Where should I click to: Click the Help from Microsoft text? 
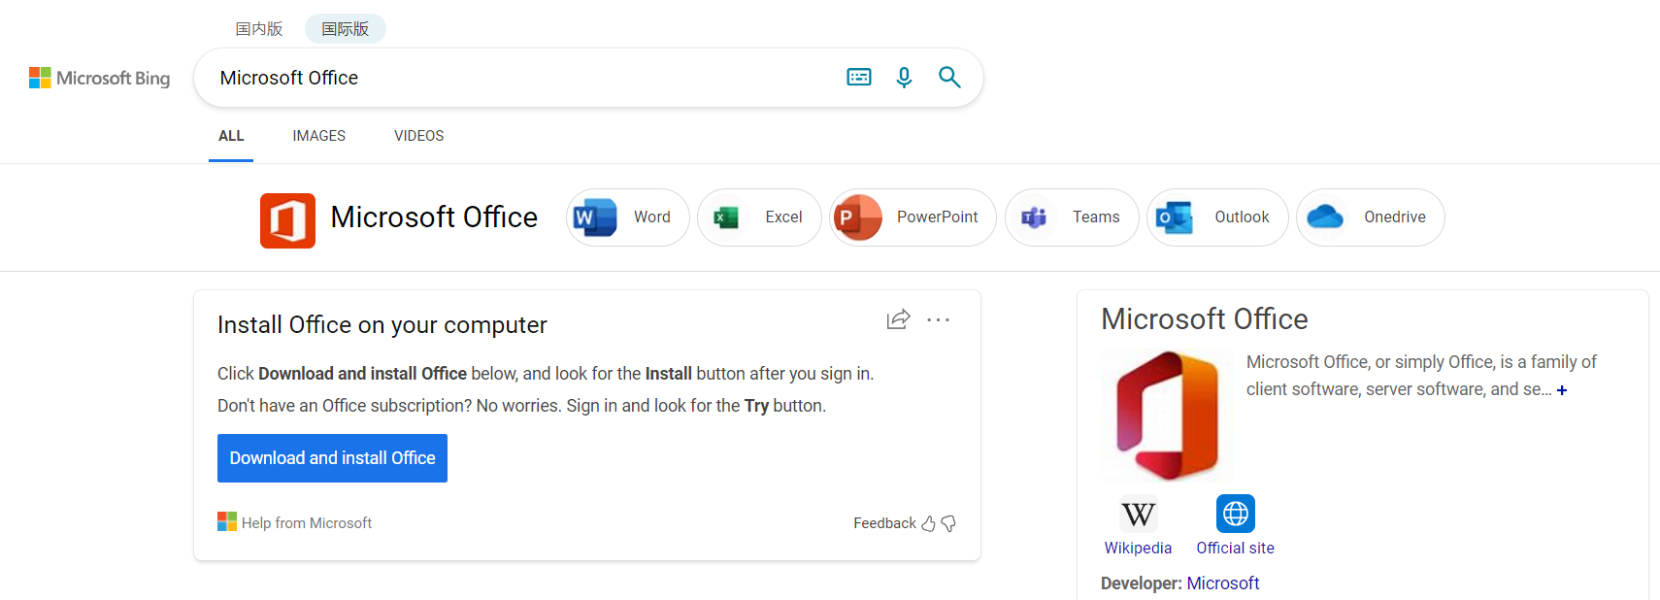(307, 523)
